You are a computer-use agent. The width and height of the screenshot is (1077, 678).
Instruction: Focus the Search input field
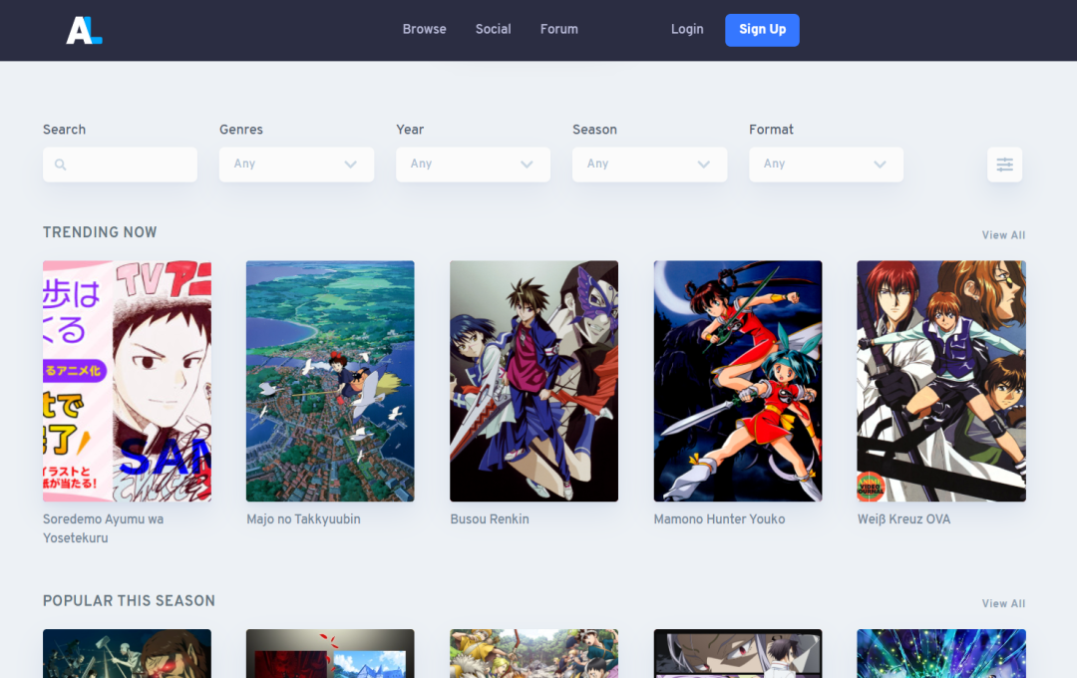(x=121, y=165)
